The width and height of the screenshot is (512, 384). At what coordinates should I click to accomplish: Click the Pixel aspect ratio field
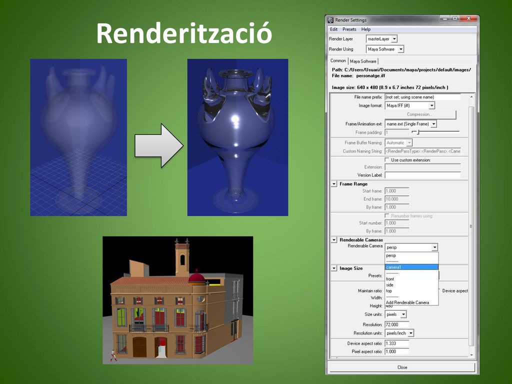click(x=396, y=351)
